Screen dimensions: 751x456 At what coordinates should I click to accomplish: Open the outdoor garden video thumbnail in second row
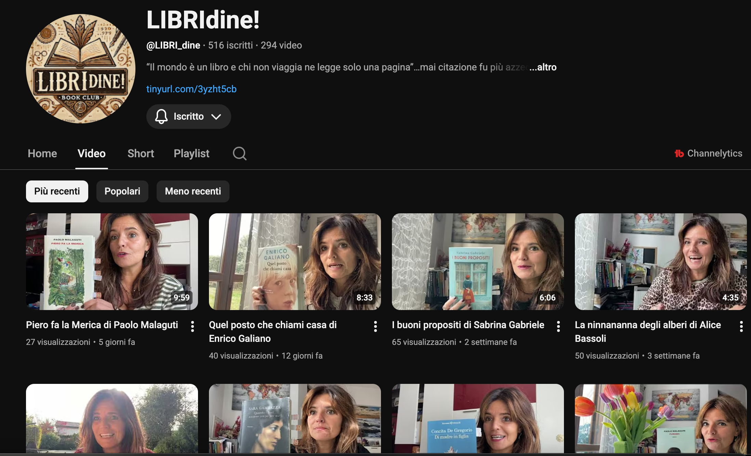click(x=112, y=418)
